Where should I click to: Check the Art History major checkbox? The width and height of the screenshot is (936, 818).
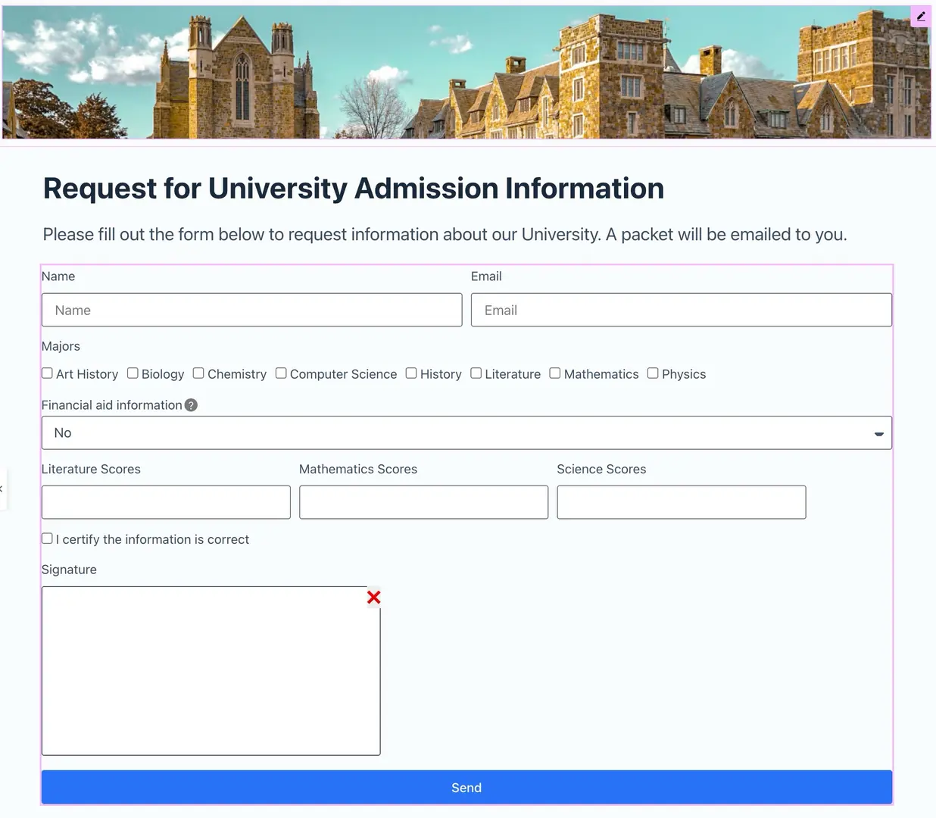tap(46, 373)
